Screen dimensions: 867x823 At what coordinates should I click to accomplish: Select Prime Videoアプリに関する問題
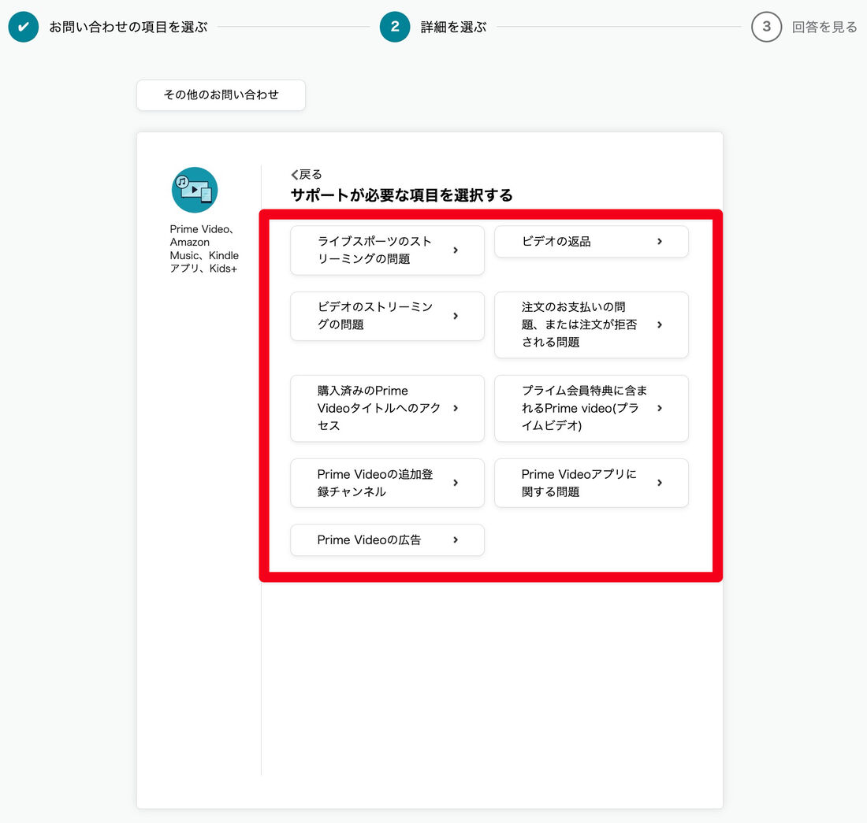pos(591,483)
